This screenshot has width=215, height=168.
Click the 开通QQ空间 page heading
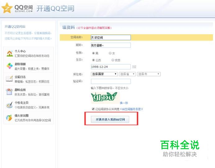tap(55, 8)
